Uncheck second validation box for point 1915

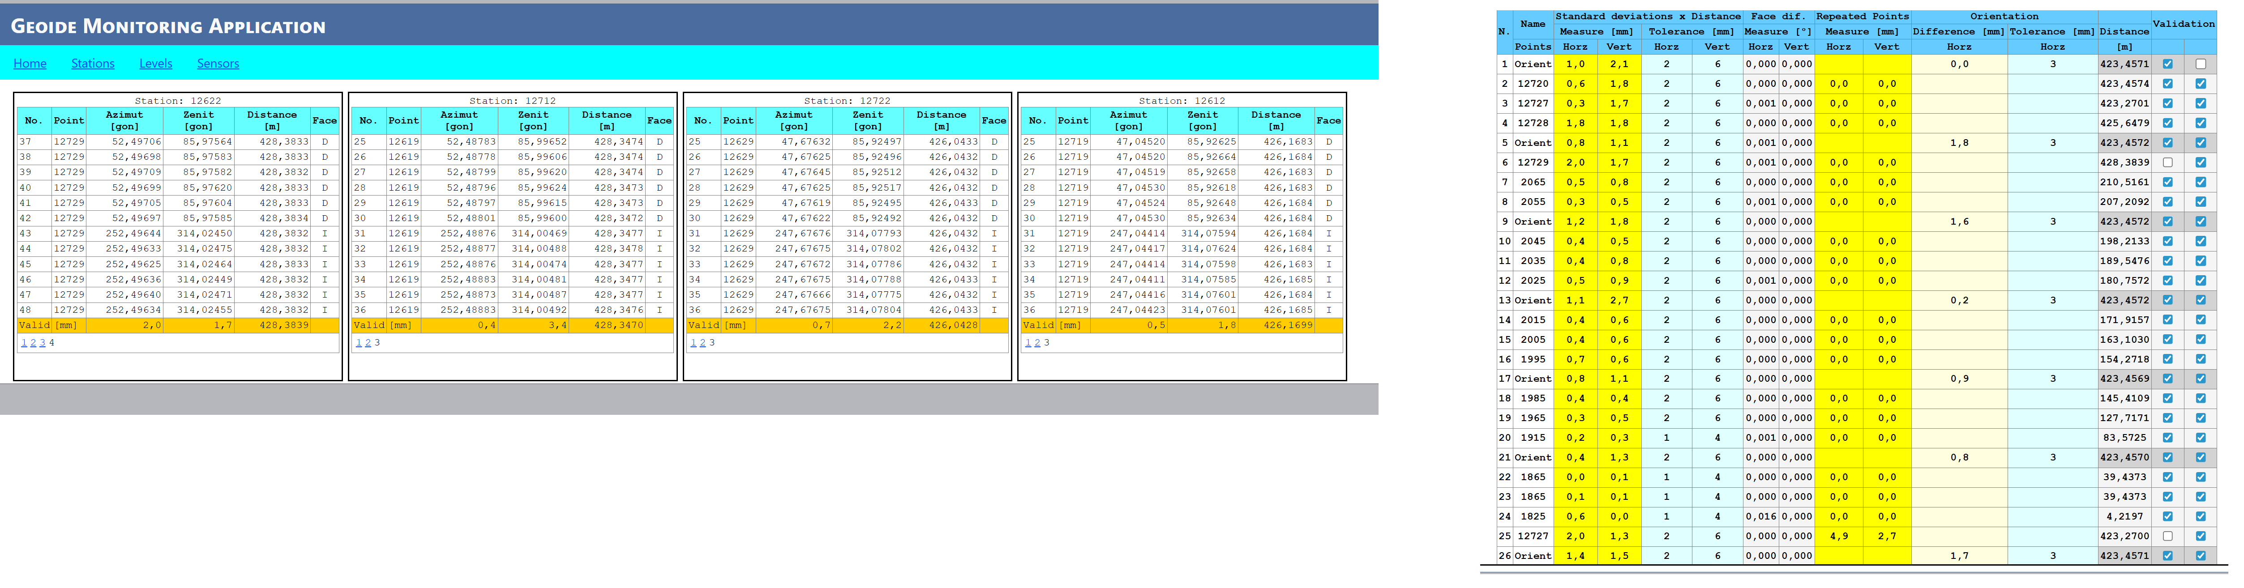pos(2201,437)
